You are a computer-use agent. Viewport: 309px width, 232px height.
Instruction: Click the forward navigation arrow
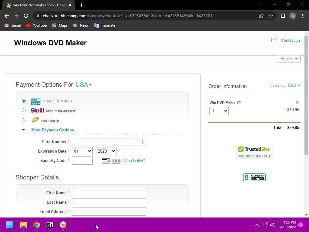(x=16, y=16)
